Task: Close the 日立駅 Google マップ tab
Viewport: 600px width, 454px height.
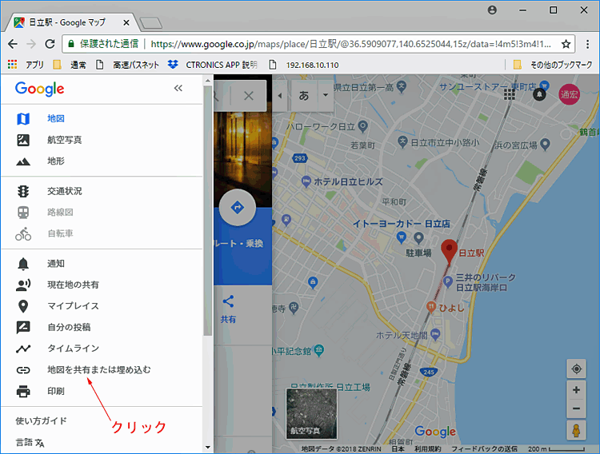Action: click(126, 22)
